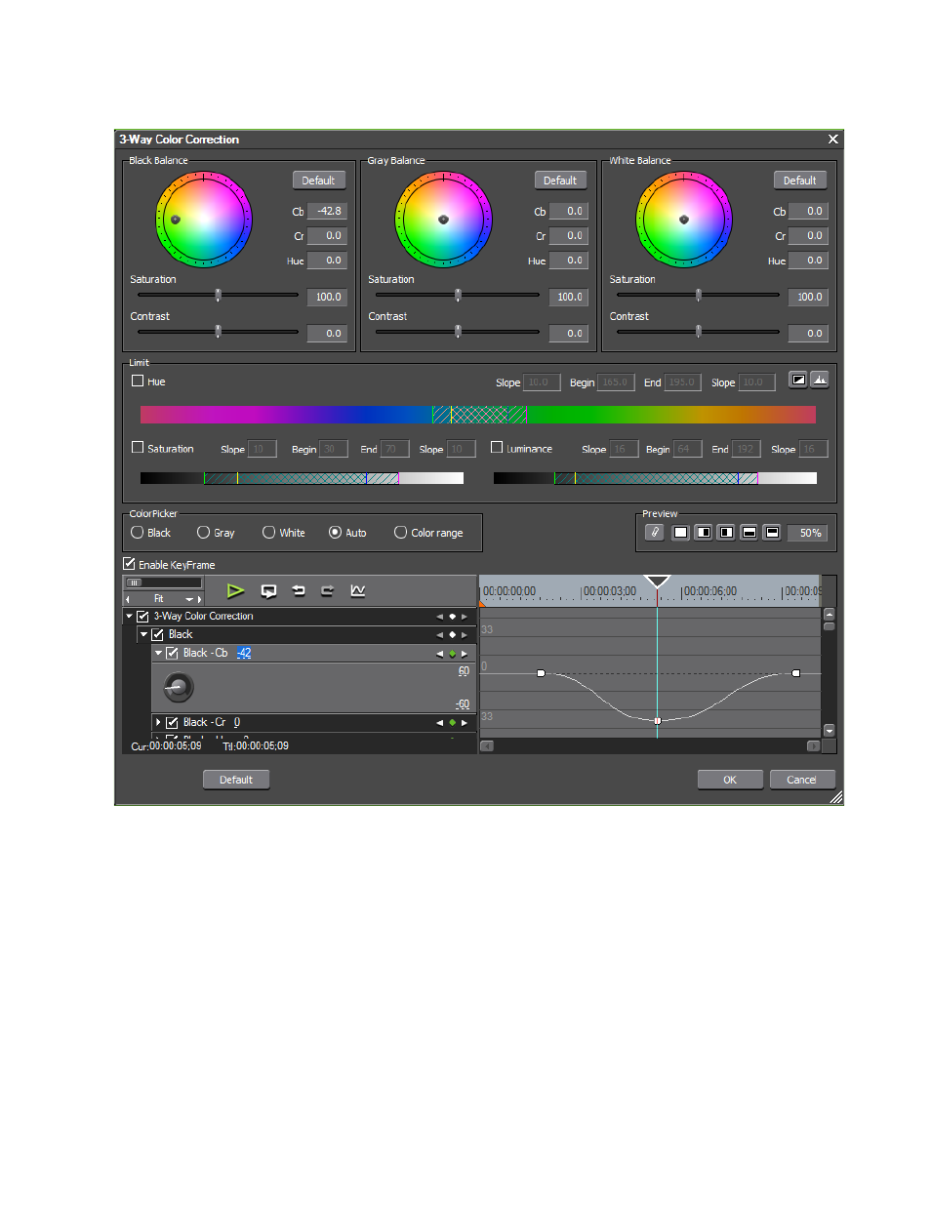Screen dimensions: 931x1205
Task: Add keyframe diamond on 3-Way Color Correction row
Action: (x=452, y=617)
